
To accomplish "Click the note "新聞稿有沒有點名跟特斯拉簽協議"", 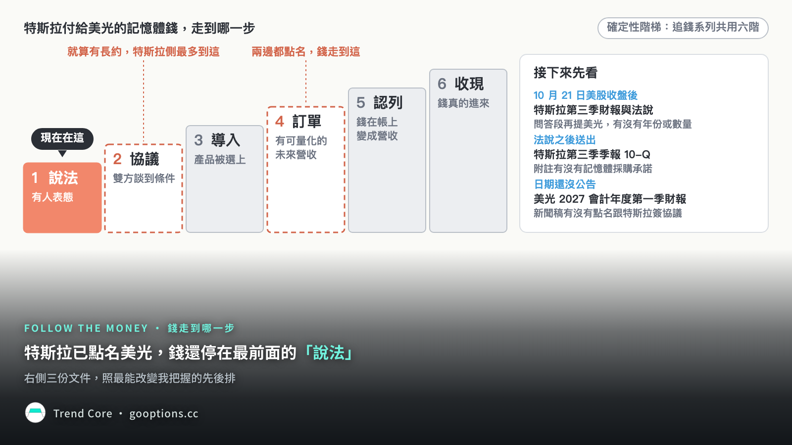I will [x=608, y=213].
